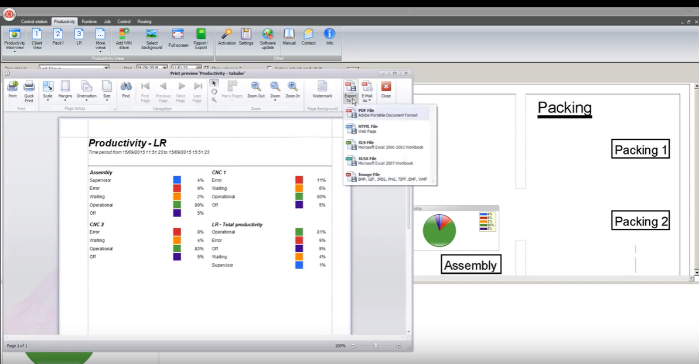The image size is (699, 364).
Task: Add a Watermark to the page
Action: (322, 89)
